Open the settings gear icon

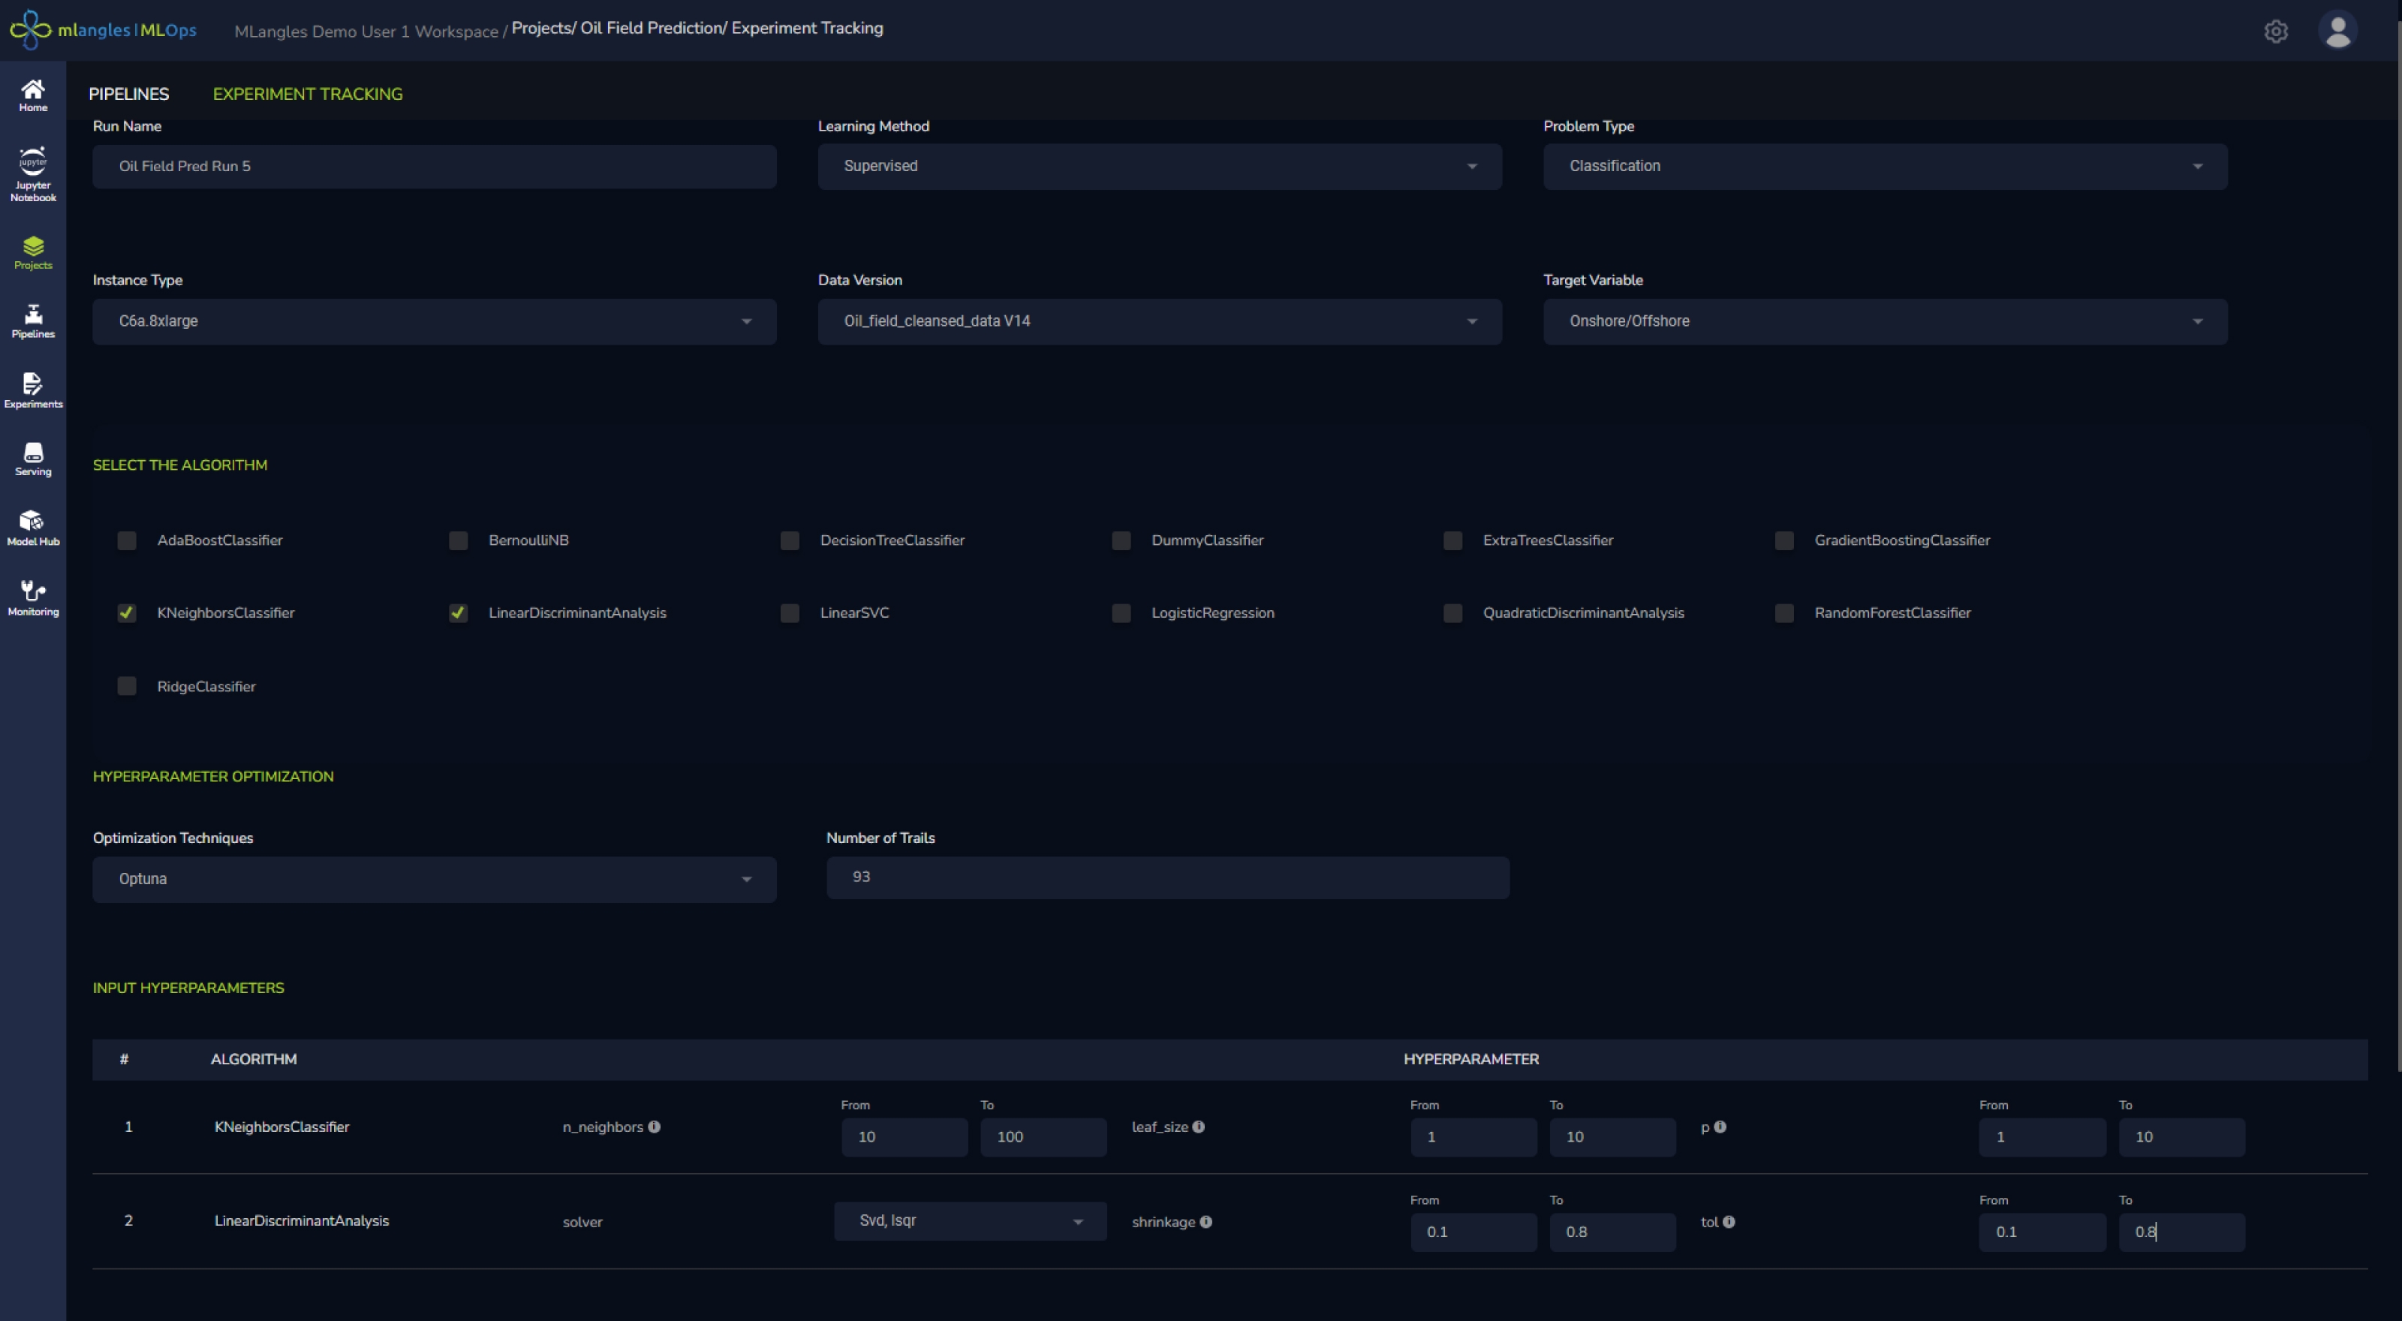coord(2275,32)
